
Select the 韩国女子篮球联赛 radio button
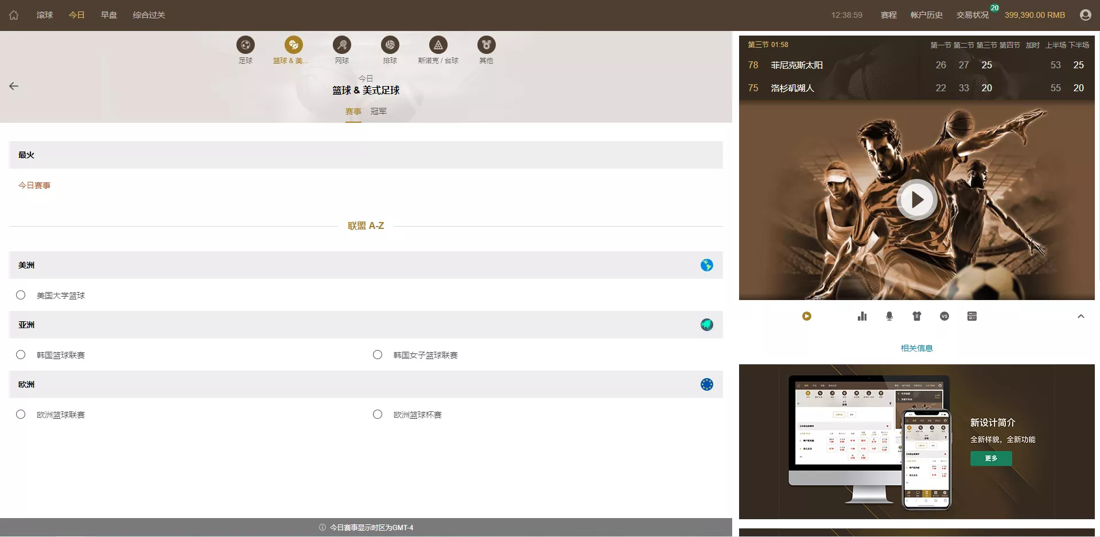(377, 355)
